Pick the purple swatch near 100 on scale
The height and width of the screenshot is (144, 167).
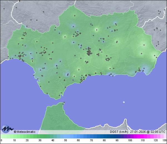[x=129, y=136]
